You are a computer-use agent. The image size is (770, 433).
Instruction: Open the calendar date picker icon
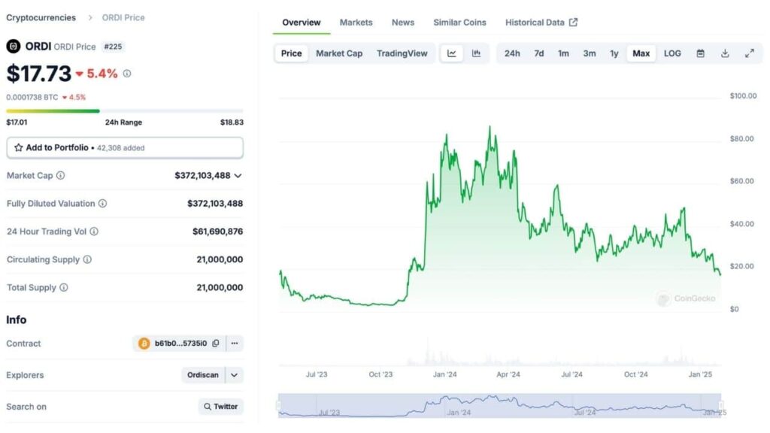[x=702, y=53]
